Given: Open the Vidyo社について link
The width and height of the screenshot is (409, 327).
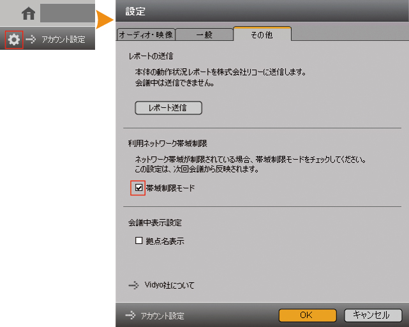Looking at the screenshot, I should [170, 285].
